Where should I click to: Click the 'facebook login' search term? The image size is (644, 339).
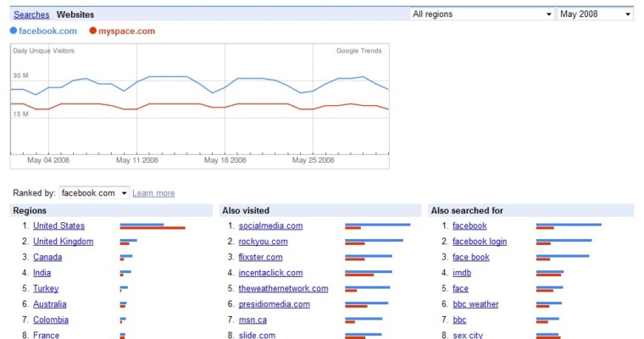coord(480,242)
